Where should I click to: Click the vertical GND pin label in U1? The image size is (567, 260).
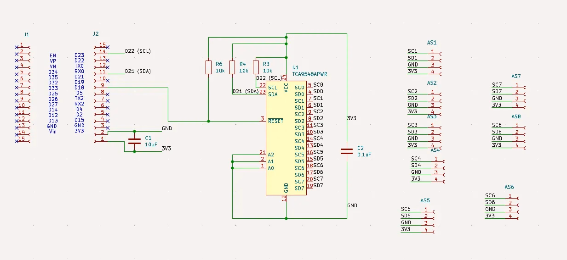pos(286,187)
